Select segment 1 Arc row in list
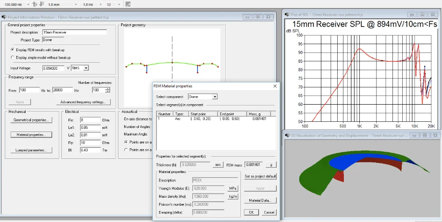 [x=216, y=119]
